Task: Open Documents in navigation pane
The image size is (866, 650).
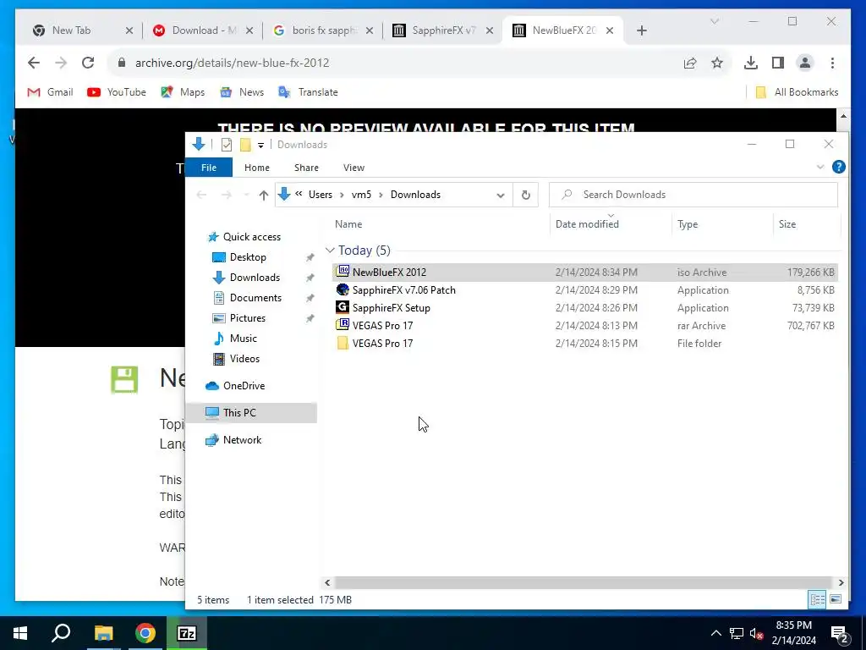Action: pyautogui.click(x=255, y=298)
